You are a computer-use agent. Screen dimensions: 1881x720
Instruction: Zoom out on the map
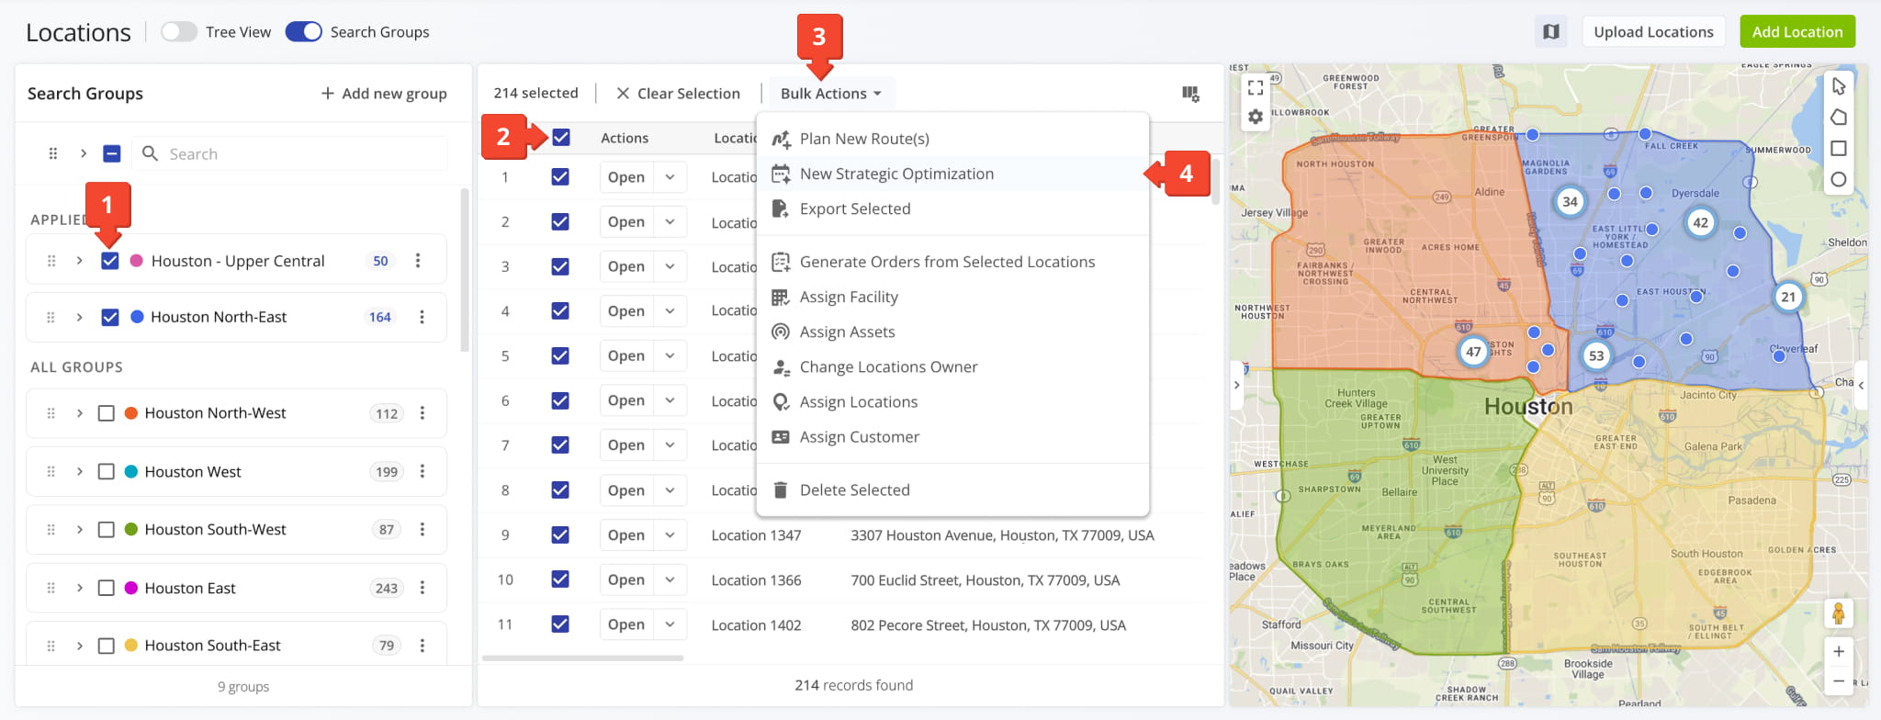pos(1839,681)
